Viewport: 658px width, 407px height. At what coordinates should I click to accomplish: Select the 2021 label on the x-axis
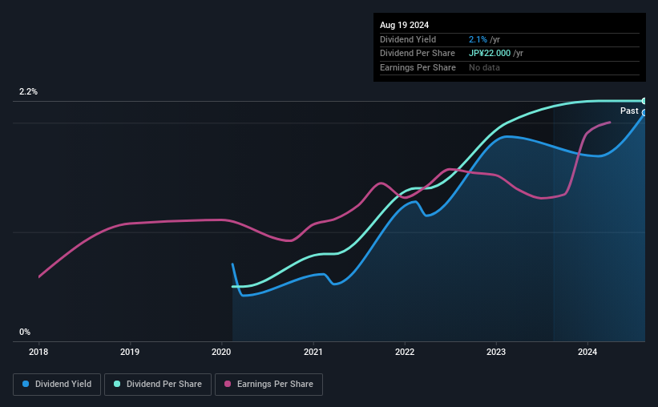[x=313, y=352]
